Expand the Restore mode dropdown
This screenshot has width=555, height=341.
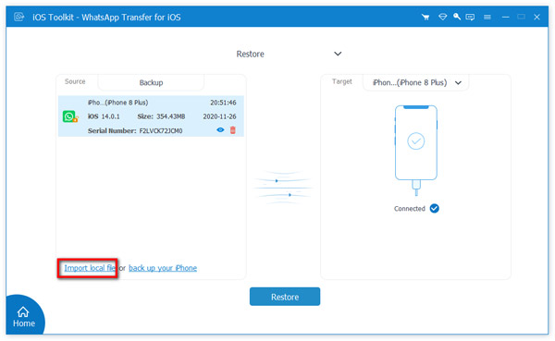tap(338, 54)
